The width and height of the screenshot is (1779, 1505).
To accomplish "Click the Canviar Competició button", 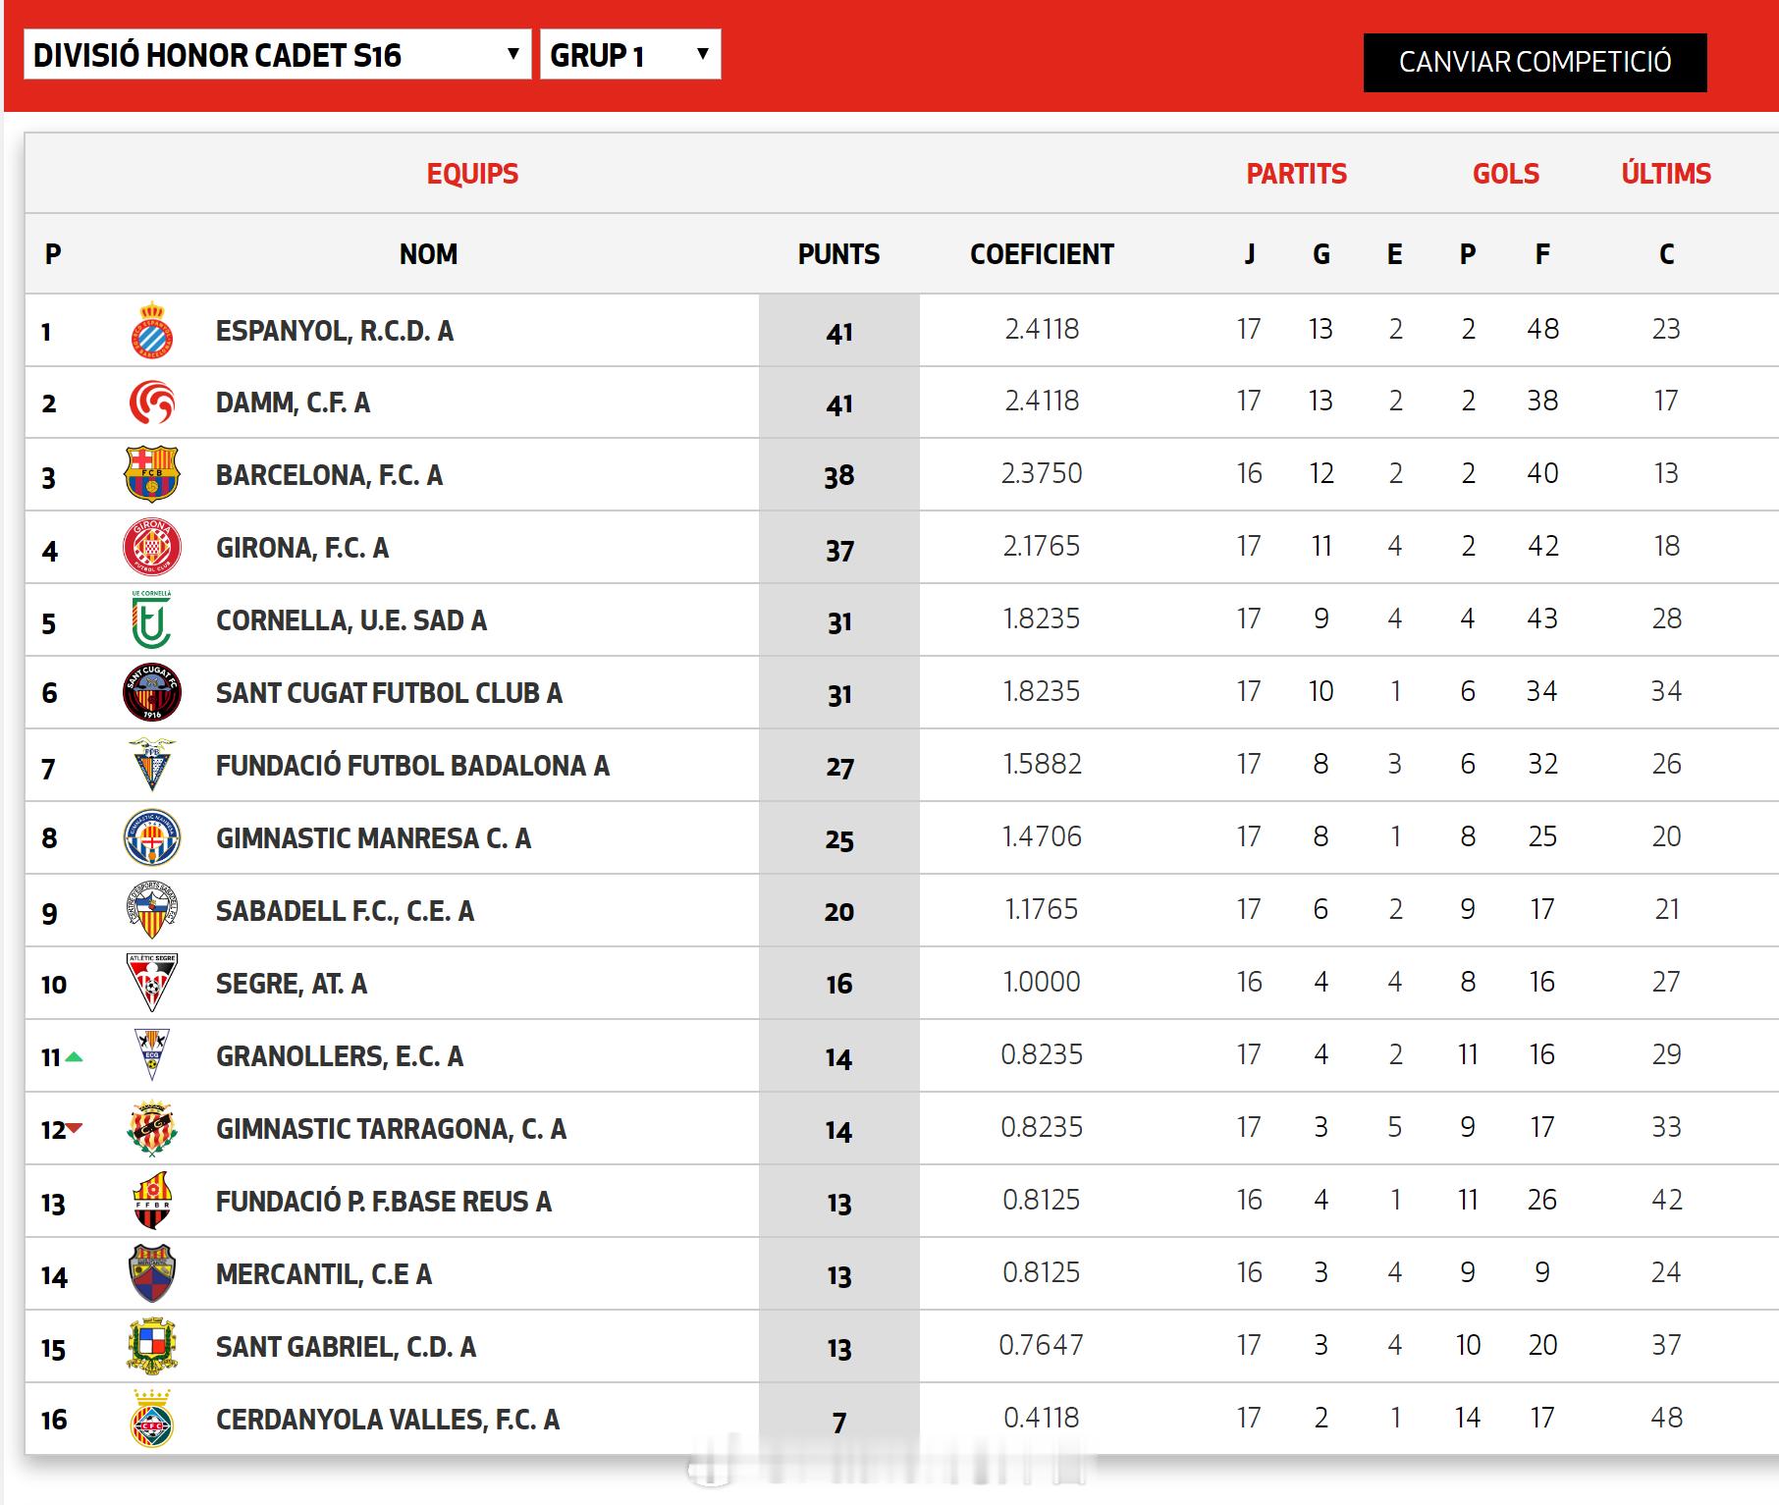I will (1535, 62).
